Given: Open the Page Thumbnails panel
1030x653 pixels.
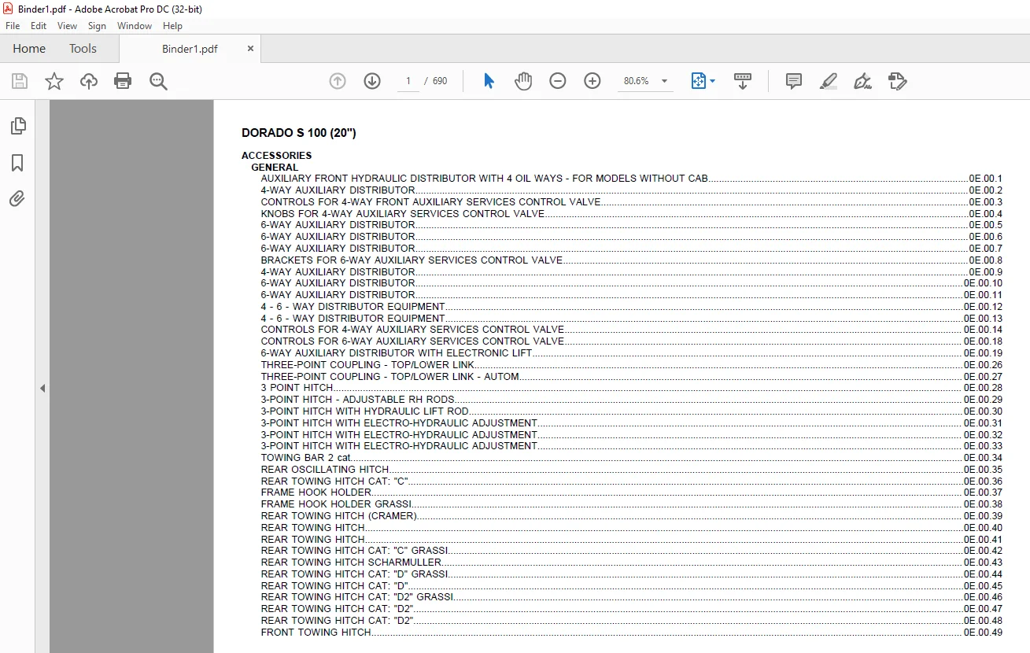Looking at the screenshot, I should pyautogui.click(x=17, y=126).
